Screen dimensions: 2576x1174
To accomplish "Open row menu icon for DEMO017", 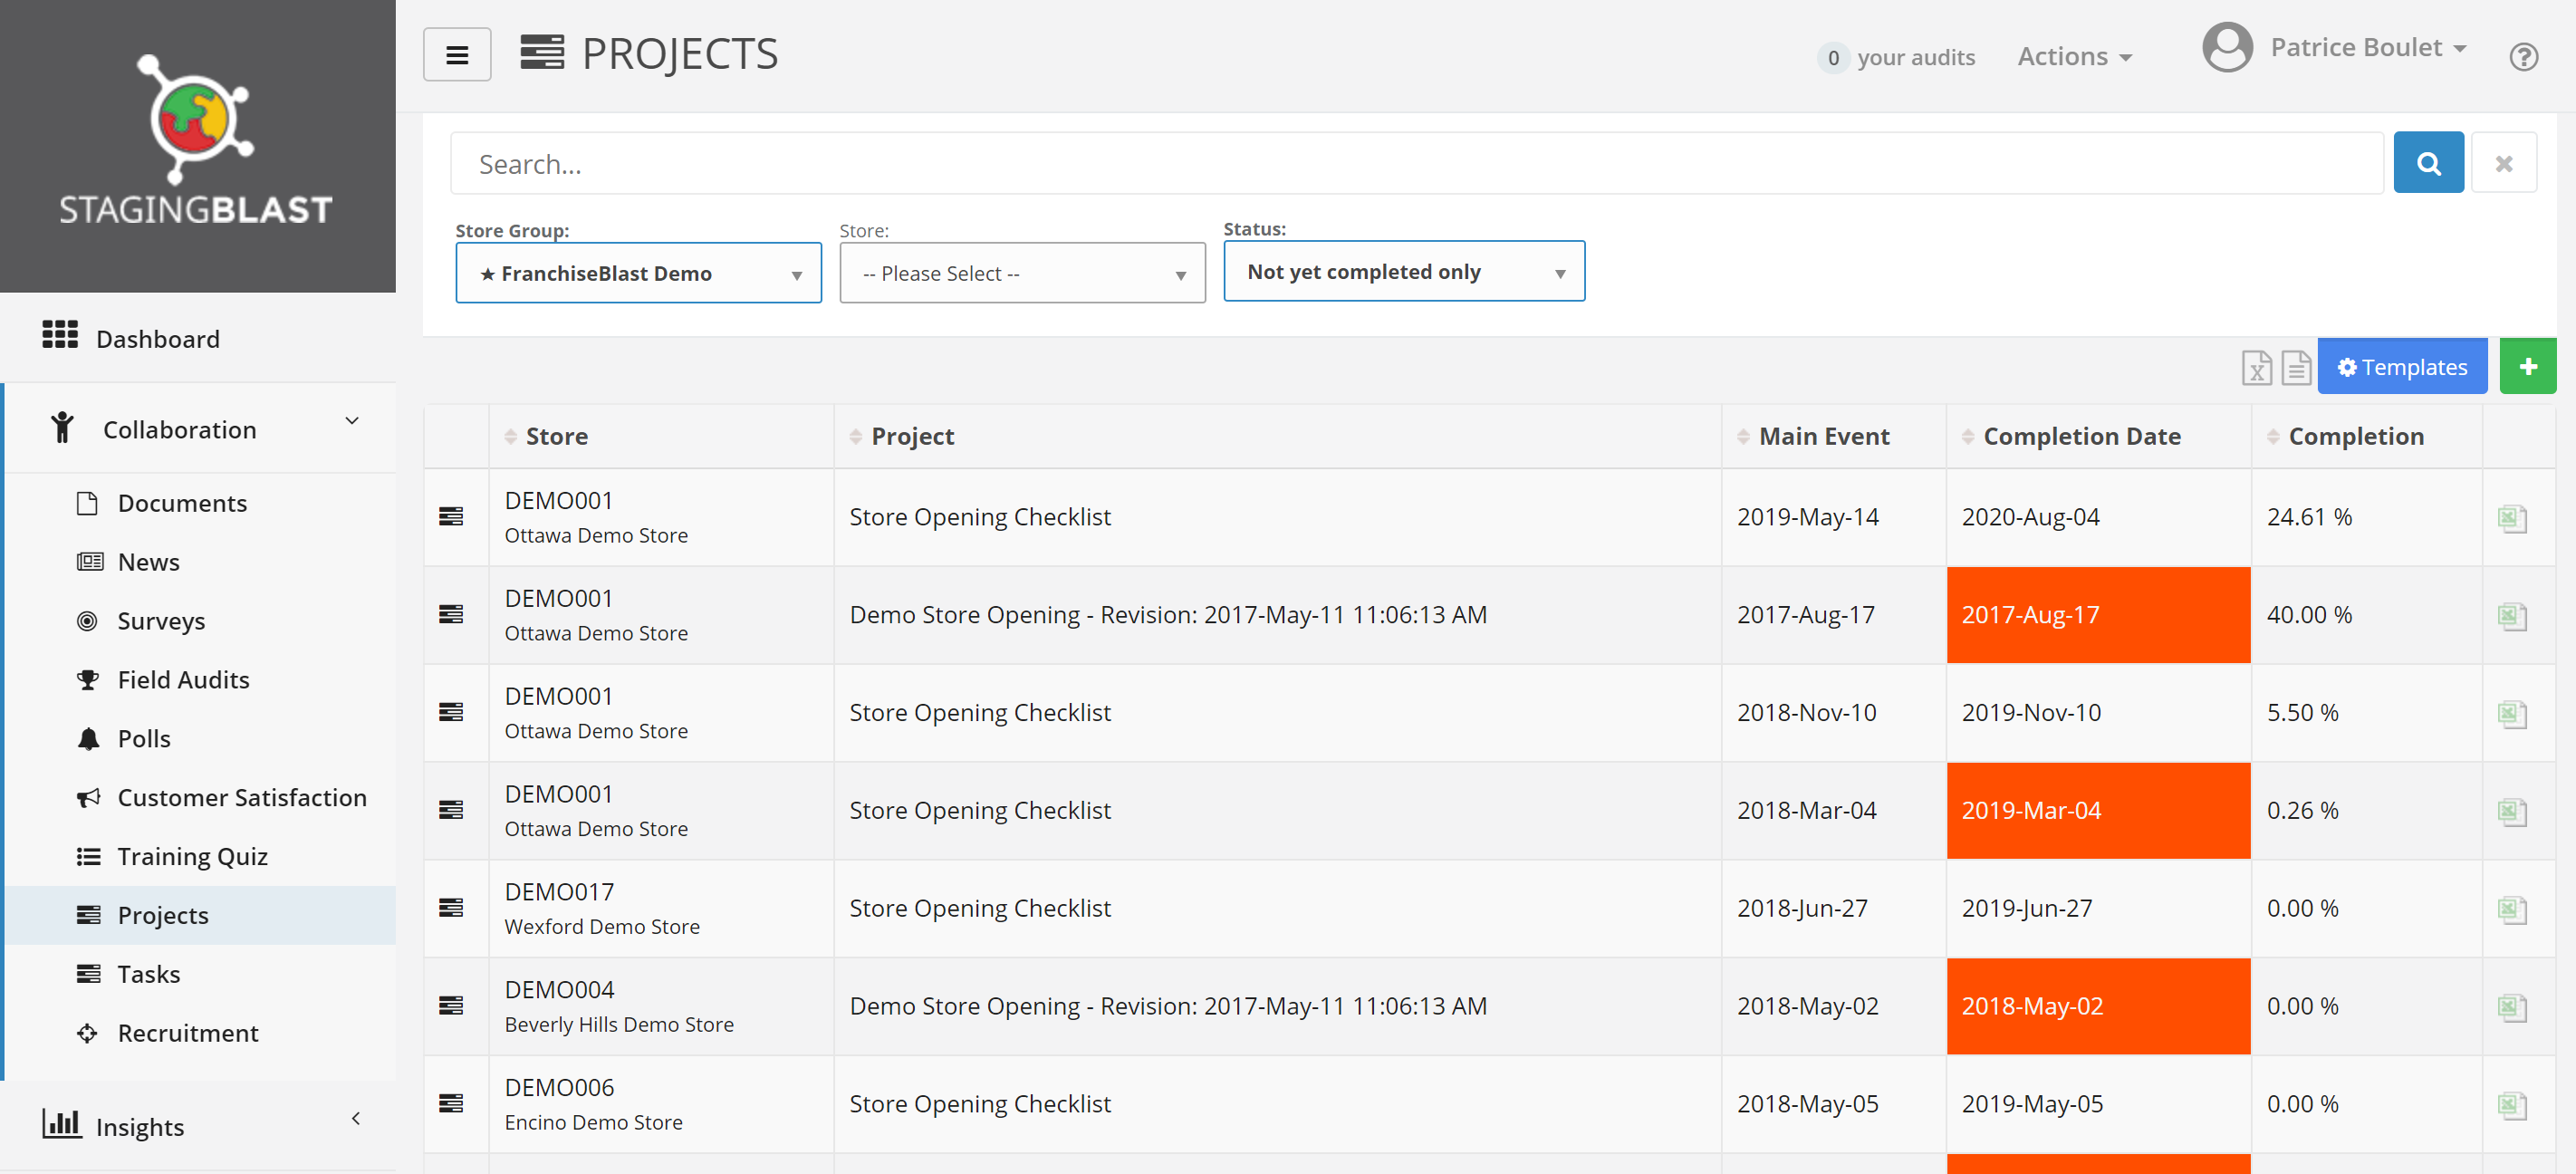I will (x=451, y=908).
